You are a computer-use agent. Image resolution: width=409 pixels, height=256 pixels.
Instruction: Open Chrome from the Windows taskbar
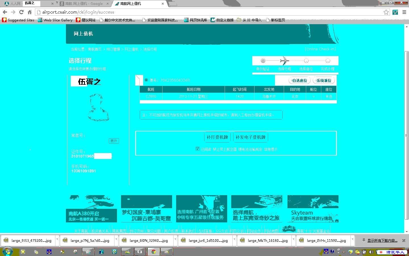point(153,252)
